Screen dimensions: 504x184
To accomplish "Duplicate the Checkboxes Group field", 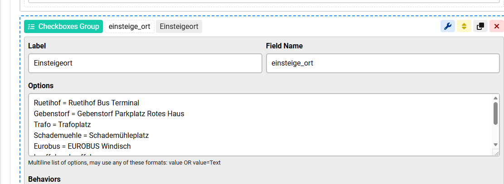I will coord(480,26).
